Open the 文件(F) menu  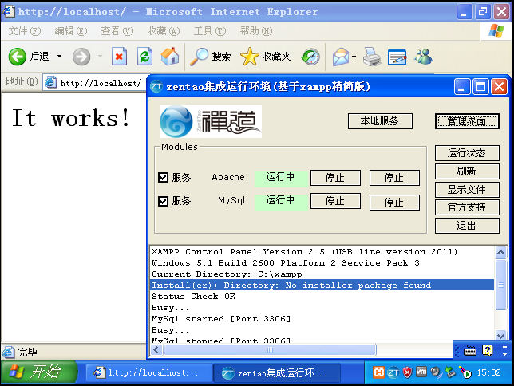25,31
